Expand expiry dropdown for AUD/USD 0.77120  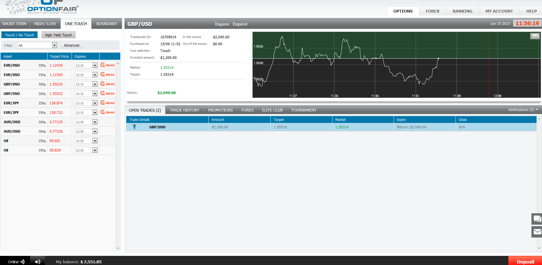pos(95,122)
